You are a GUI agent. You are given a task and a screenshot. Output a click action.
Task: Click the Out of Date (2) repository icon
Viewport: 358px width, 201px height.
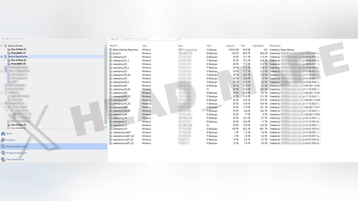pos(9,60)
